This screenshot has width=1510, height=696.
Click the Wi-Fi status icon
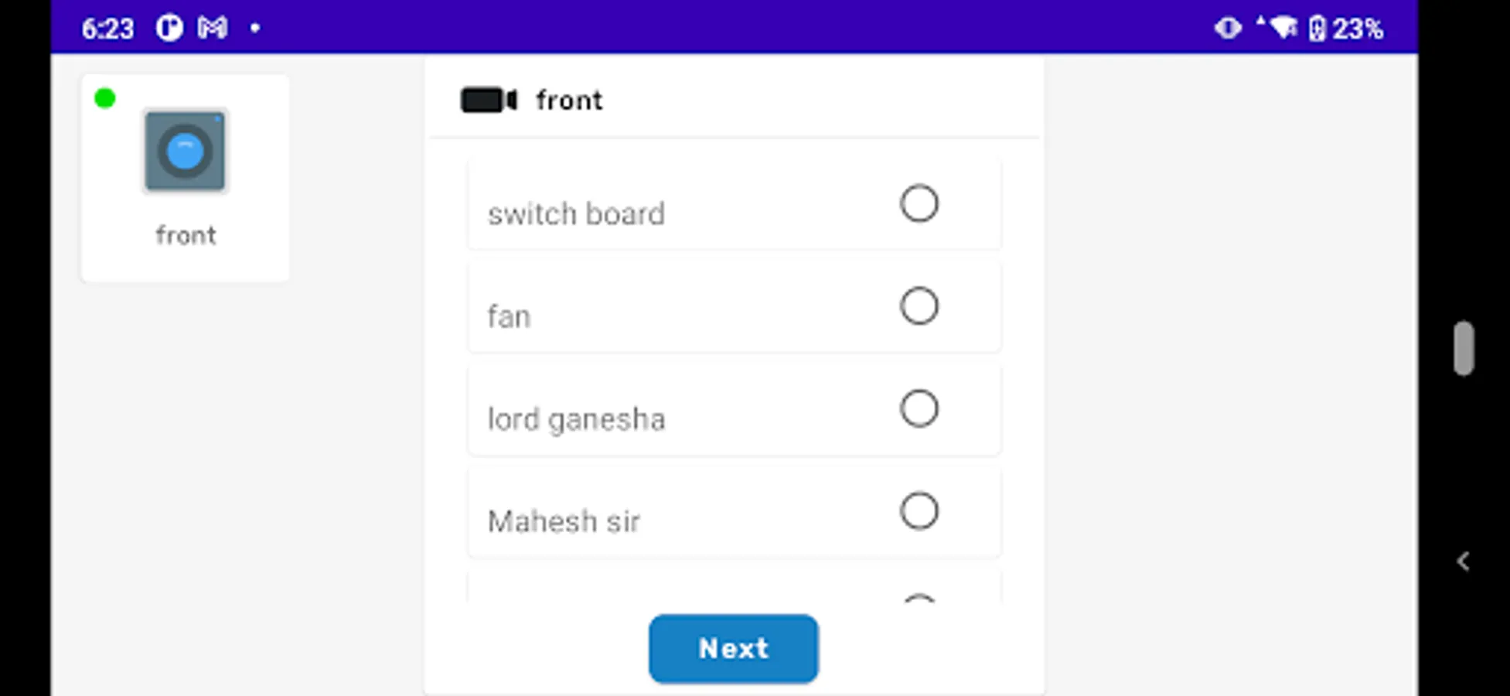(1283, 26)
